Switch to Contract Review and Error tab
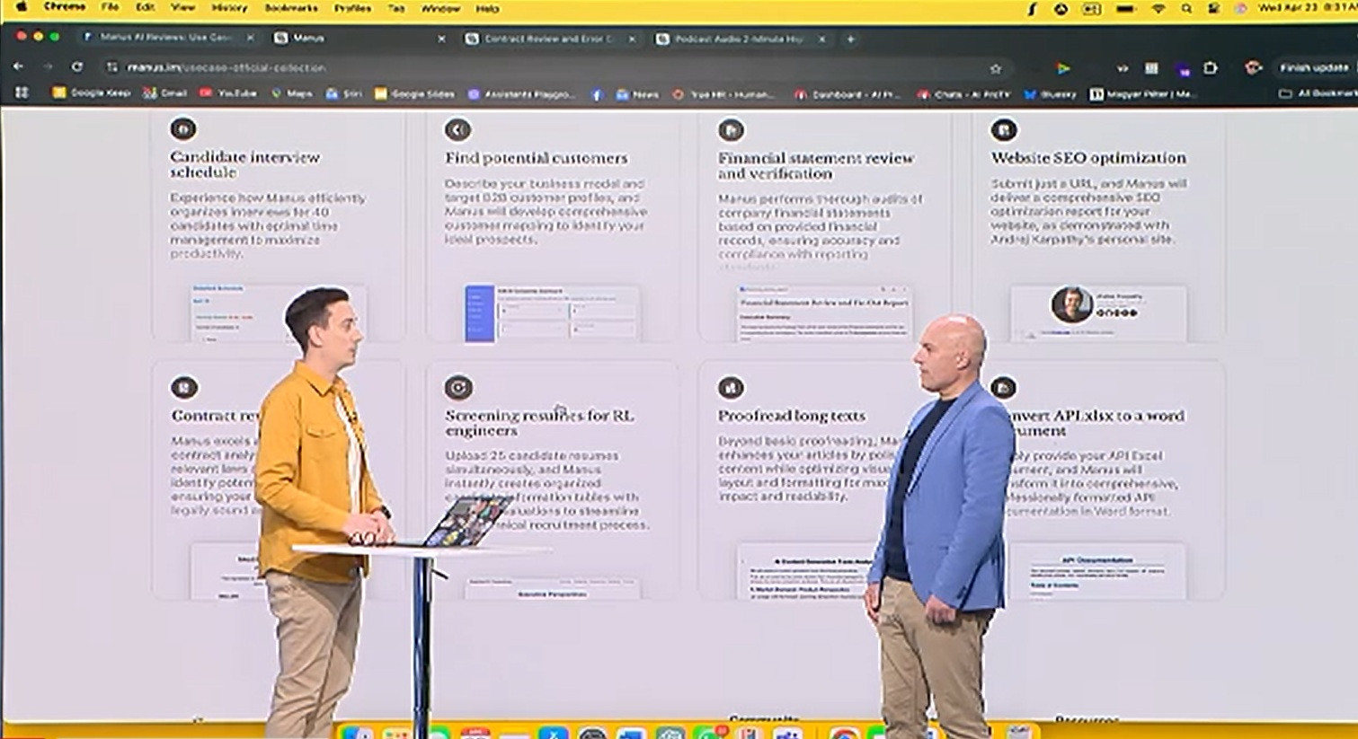The image size is (1358, 739). 548,39
